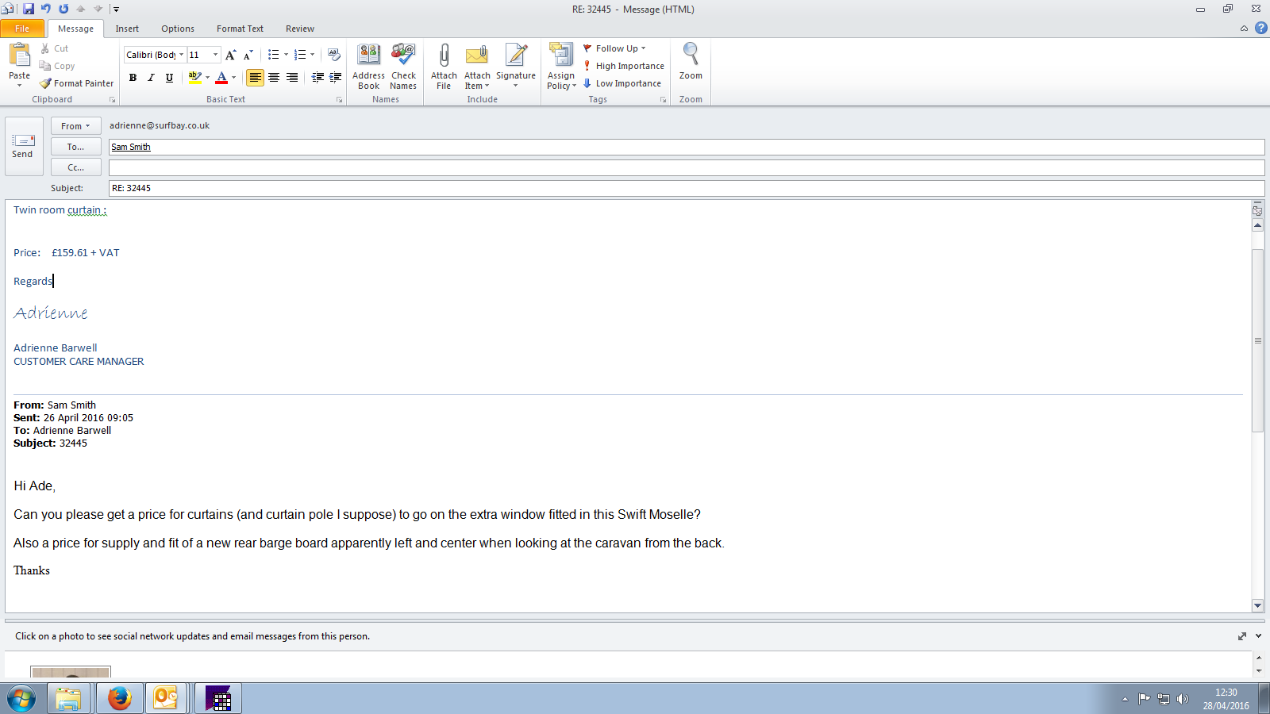This screenshot has height=714, width=1270.
Task: Increase font size with Grow Font
Action: click(231, 55)
